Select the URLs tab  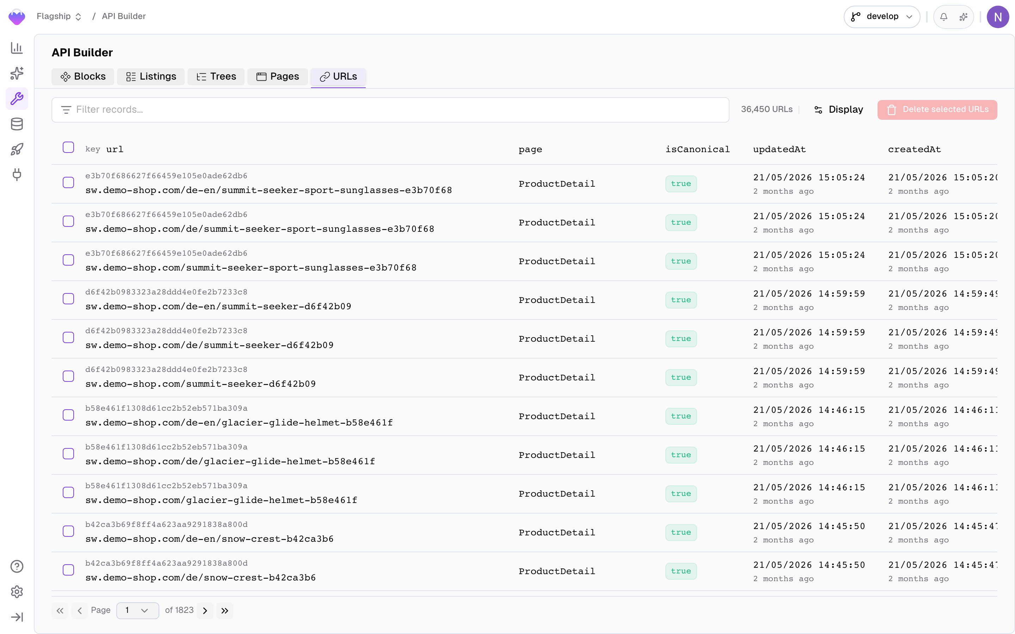pyautogui.click(x=338, y=77)
